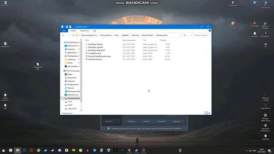Open Telegram taskbar icon
Viewport: 274px width, 154px height.
(95, 150)
